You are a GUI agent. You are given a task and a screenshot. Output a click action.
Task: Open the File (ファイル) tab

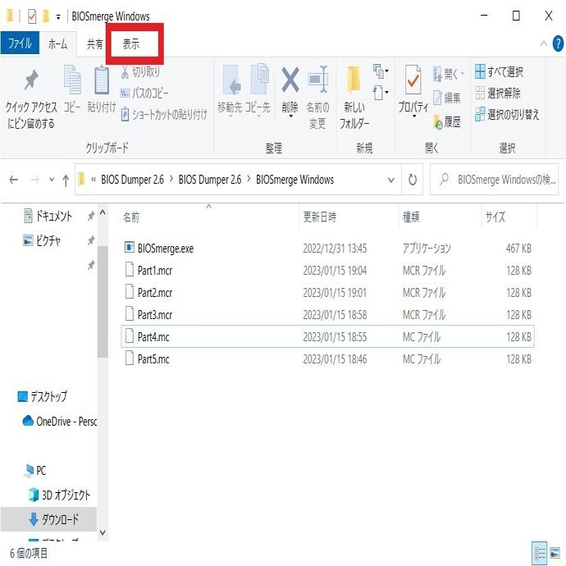coord(20,43)
